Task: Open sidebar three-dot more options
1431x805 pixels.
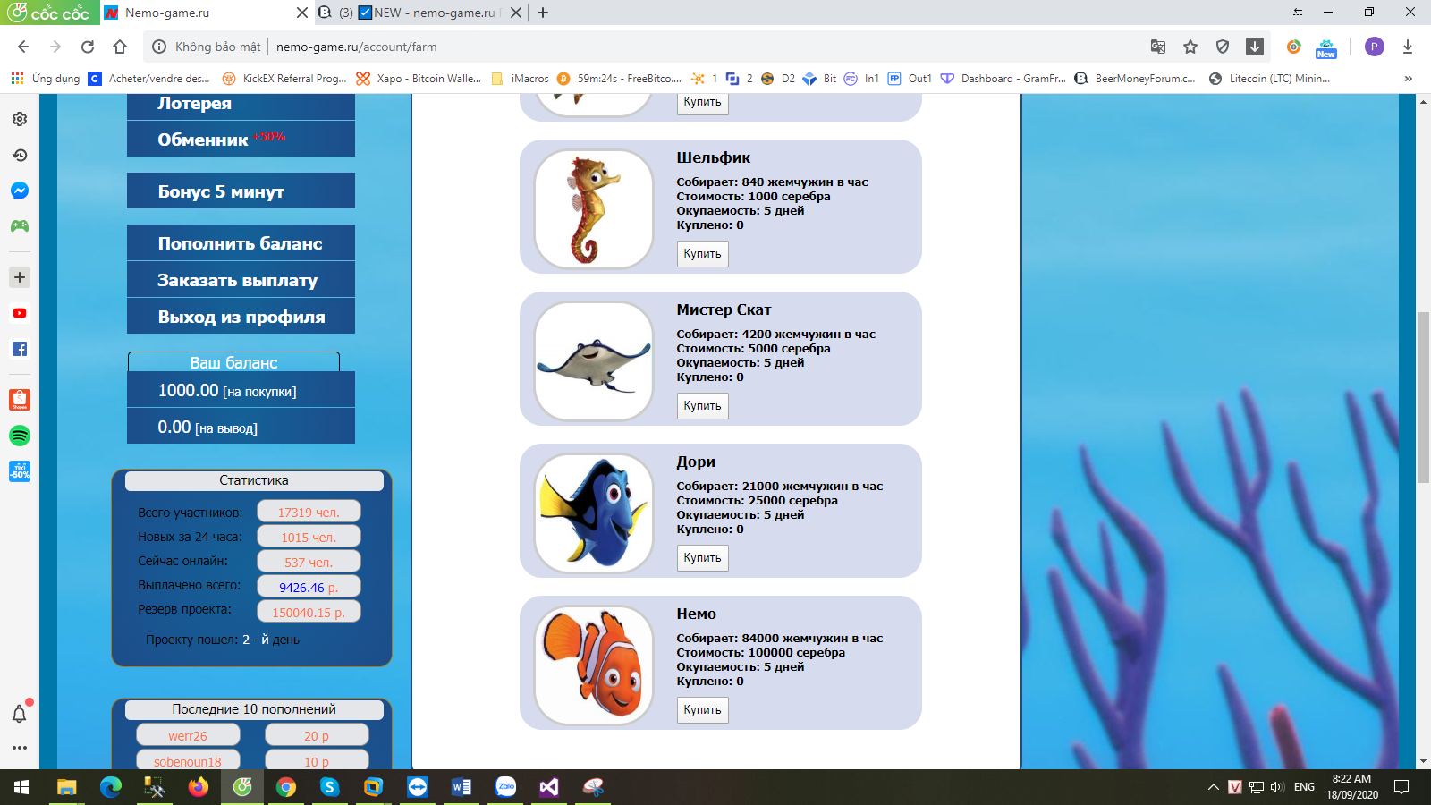Action: coord(20,748)
